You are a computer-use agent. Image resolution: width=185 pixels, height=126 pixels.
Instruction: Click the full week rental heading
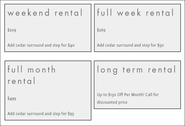(x=135, y=13)
